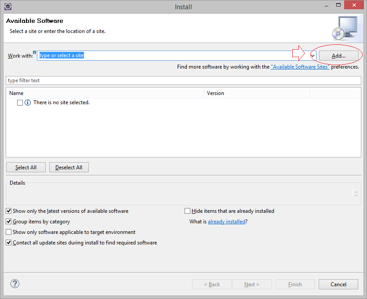Click the Details pane scroll arrows
Screen dimensions: 367x299
click(x=356, y=193)
